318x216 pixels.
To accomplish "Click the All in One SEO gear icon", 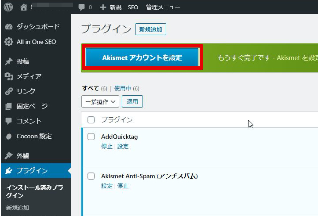I will 9,42.
